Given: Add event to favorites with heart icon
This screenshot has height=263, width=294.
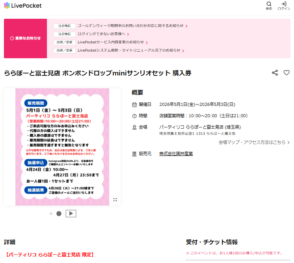Looking at the screenshot, I should click(287, 73).
